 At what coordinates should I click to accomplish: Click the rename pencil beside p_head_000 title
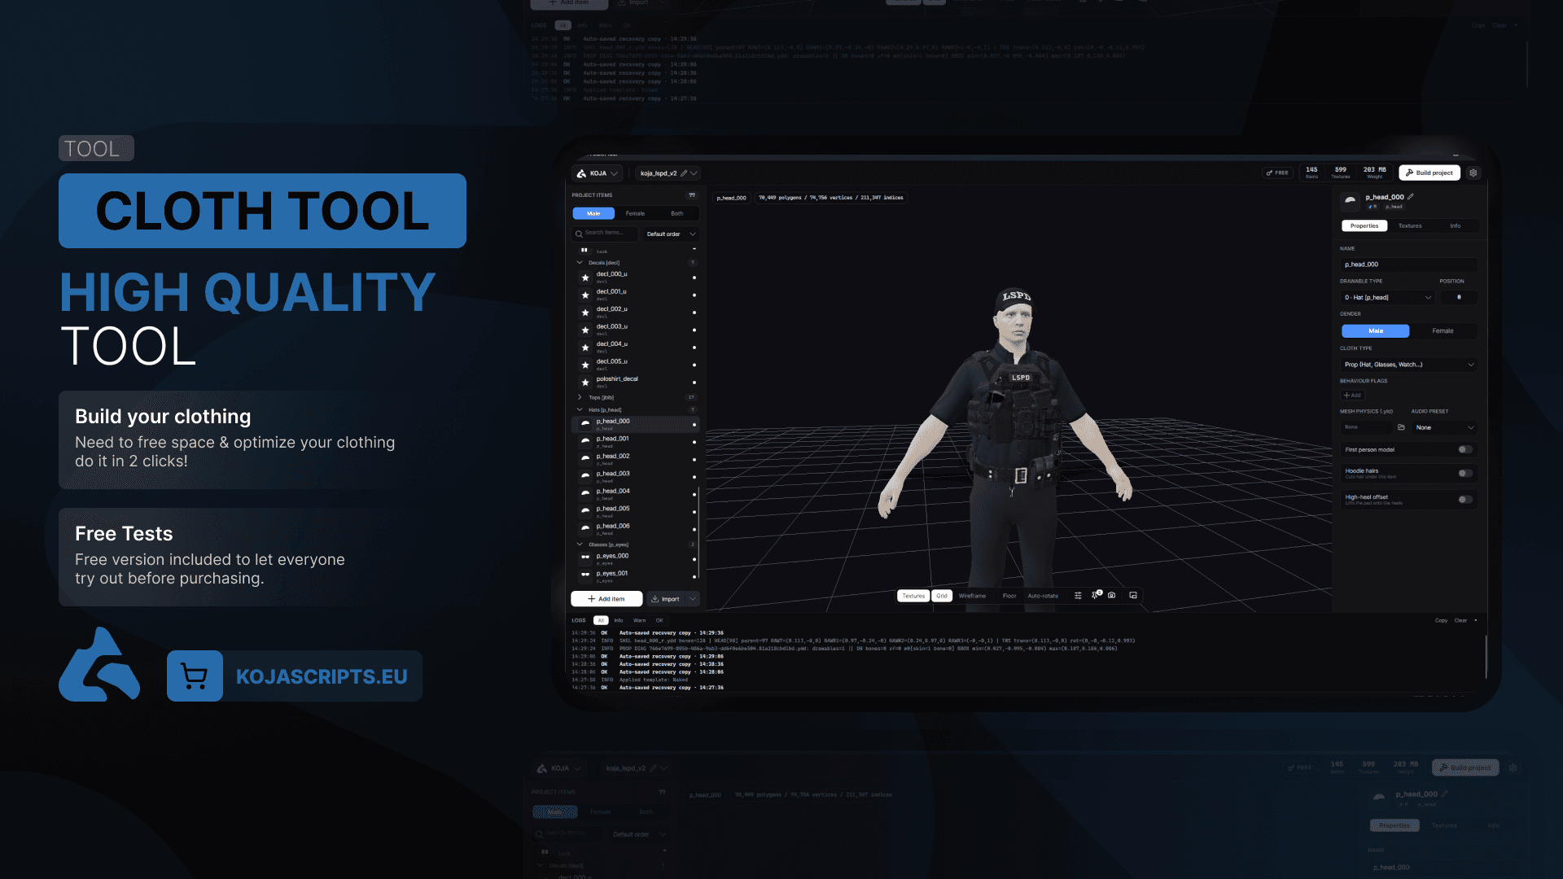[1411, 197]
